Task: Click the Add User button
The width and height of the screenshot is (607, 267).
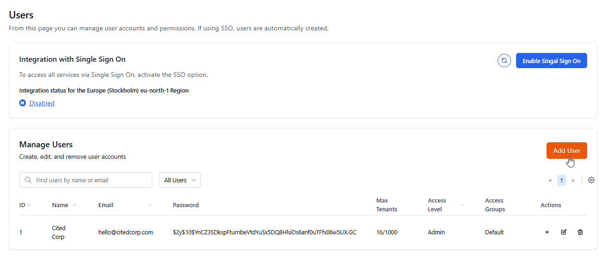Action: [x=566, y=151]
